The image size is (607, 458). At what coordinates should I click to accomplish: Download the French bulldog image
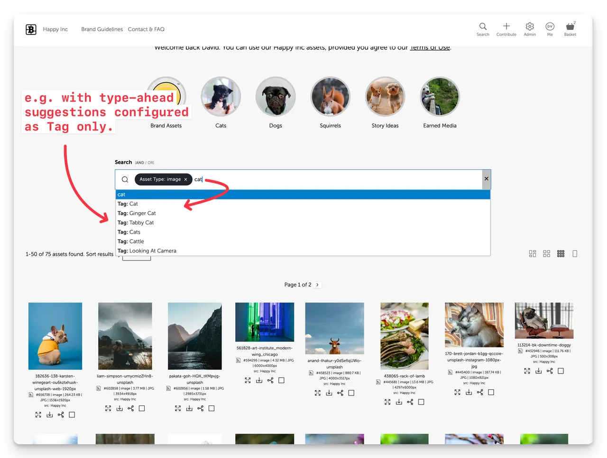tap(49, 414)
